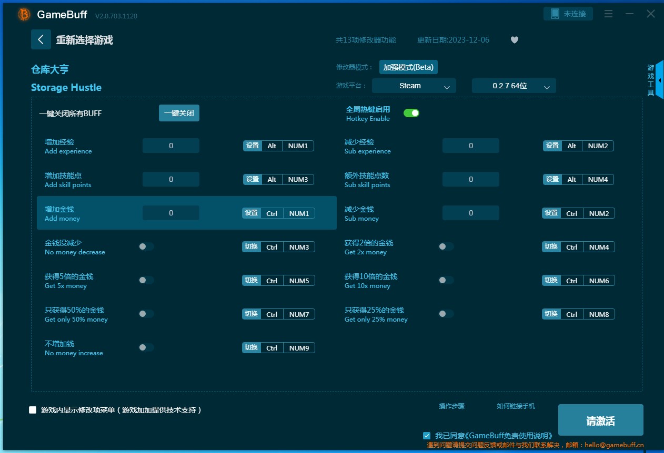Toggle Get only 25% money switch
This screenshot has width=664, height=453.
click(446, 314)
